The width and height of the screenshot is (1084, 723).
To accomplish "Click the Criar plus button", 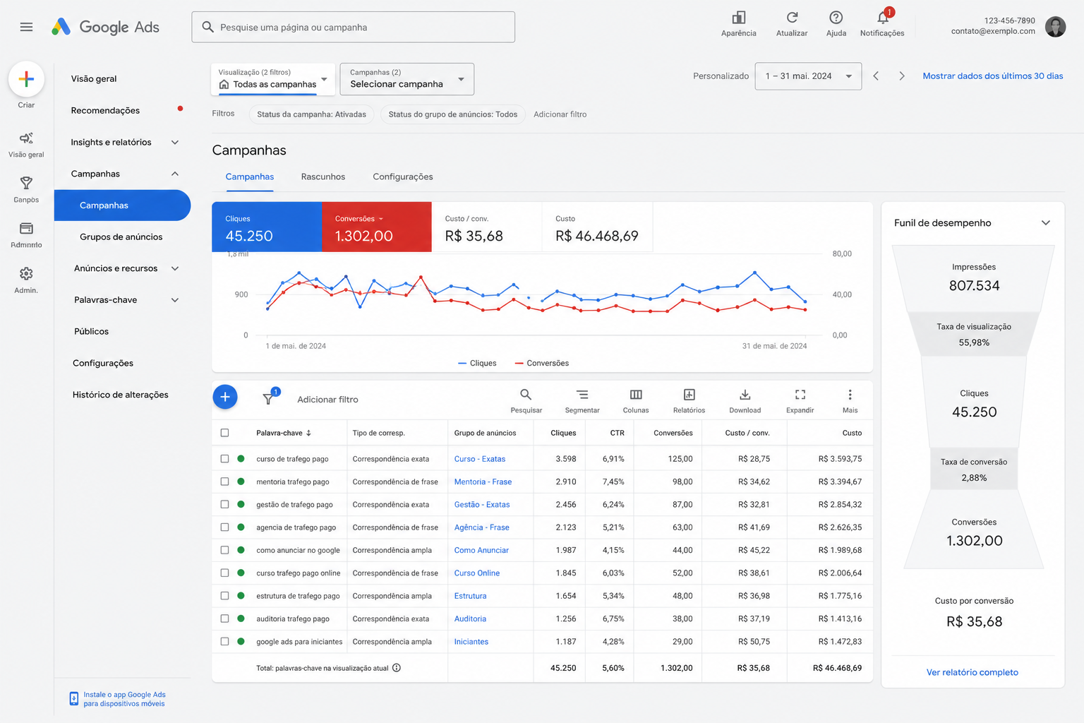I will [26, 79].
